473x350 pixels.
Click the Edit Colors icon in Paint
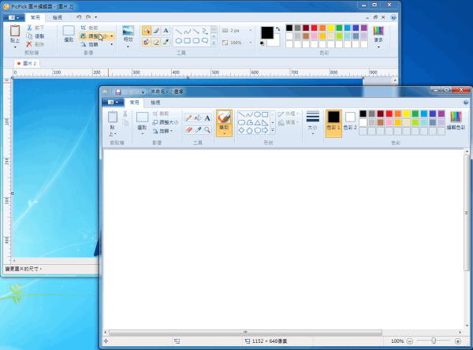[456, 119]
